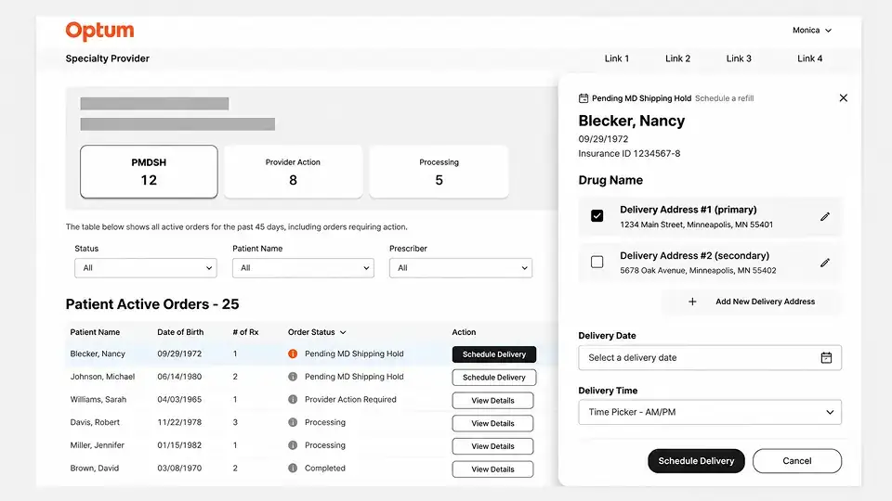
Task: View Details for Williams, Sarah
Action: tap(492, 401)
